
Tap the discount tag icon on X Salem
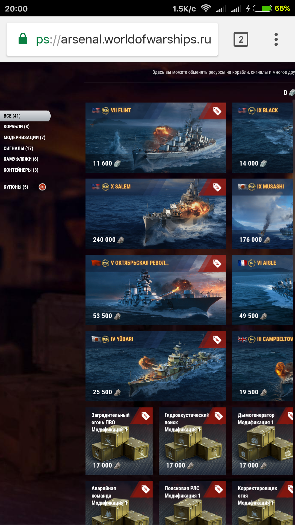click(217, 187)
